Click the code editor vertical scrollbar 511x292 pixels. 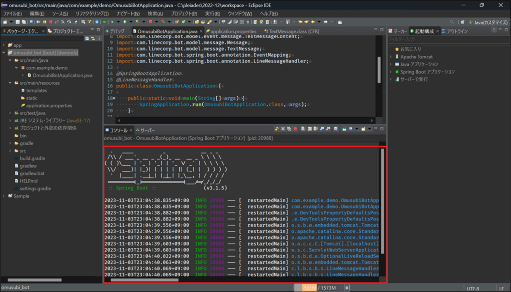click(379, 71)
